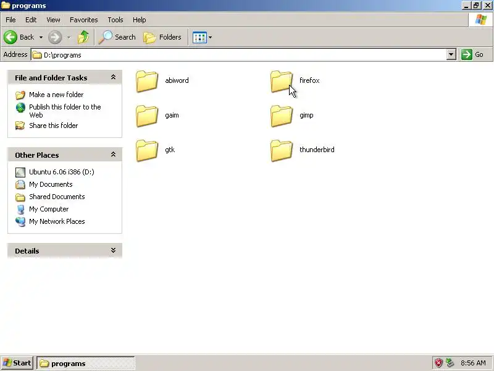The image size is (494, 371).
Task: Click the Make a new folder icon
Action: (x=20, y=95)
